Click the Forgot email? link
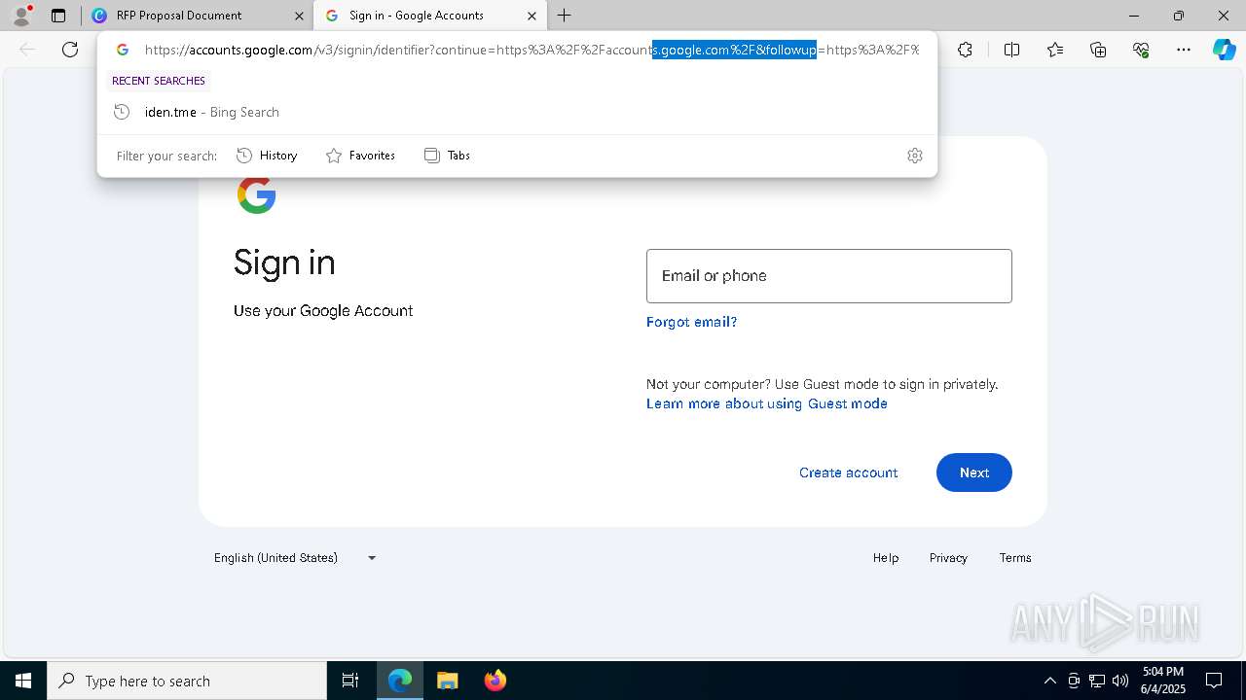This screenshot has width=1246, height=700. coord(691,322)
